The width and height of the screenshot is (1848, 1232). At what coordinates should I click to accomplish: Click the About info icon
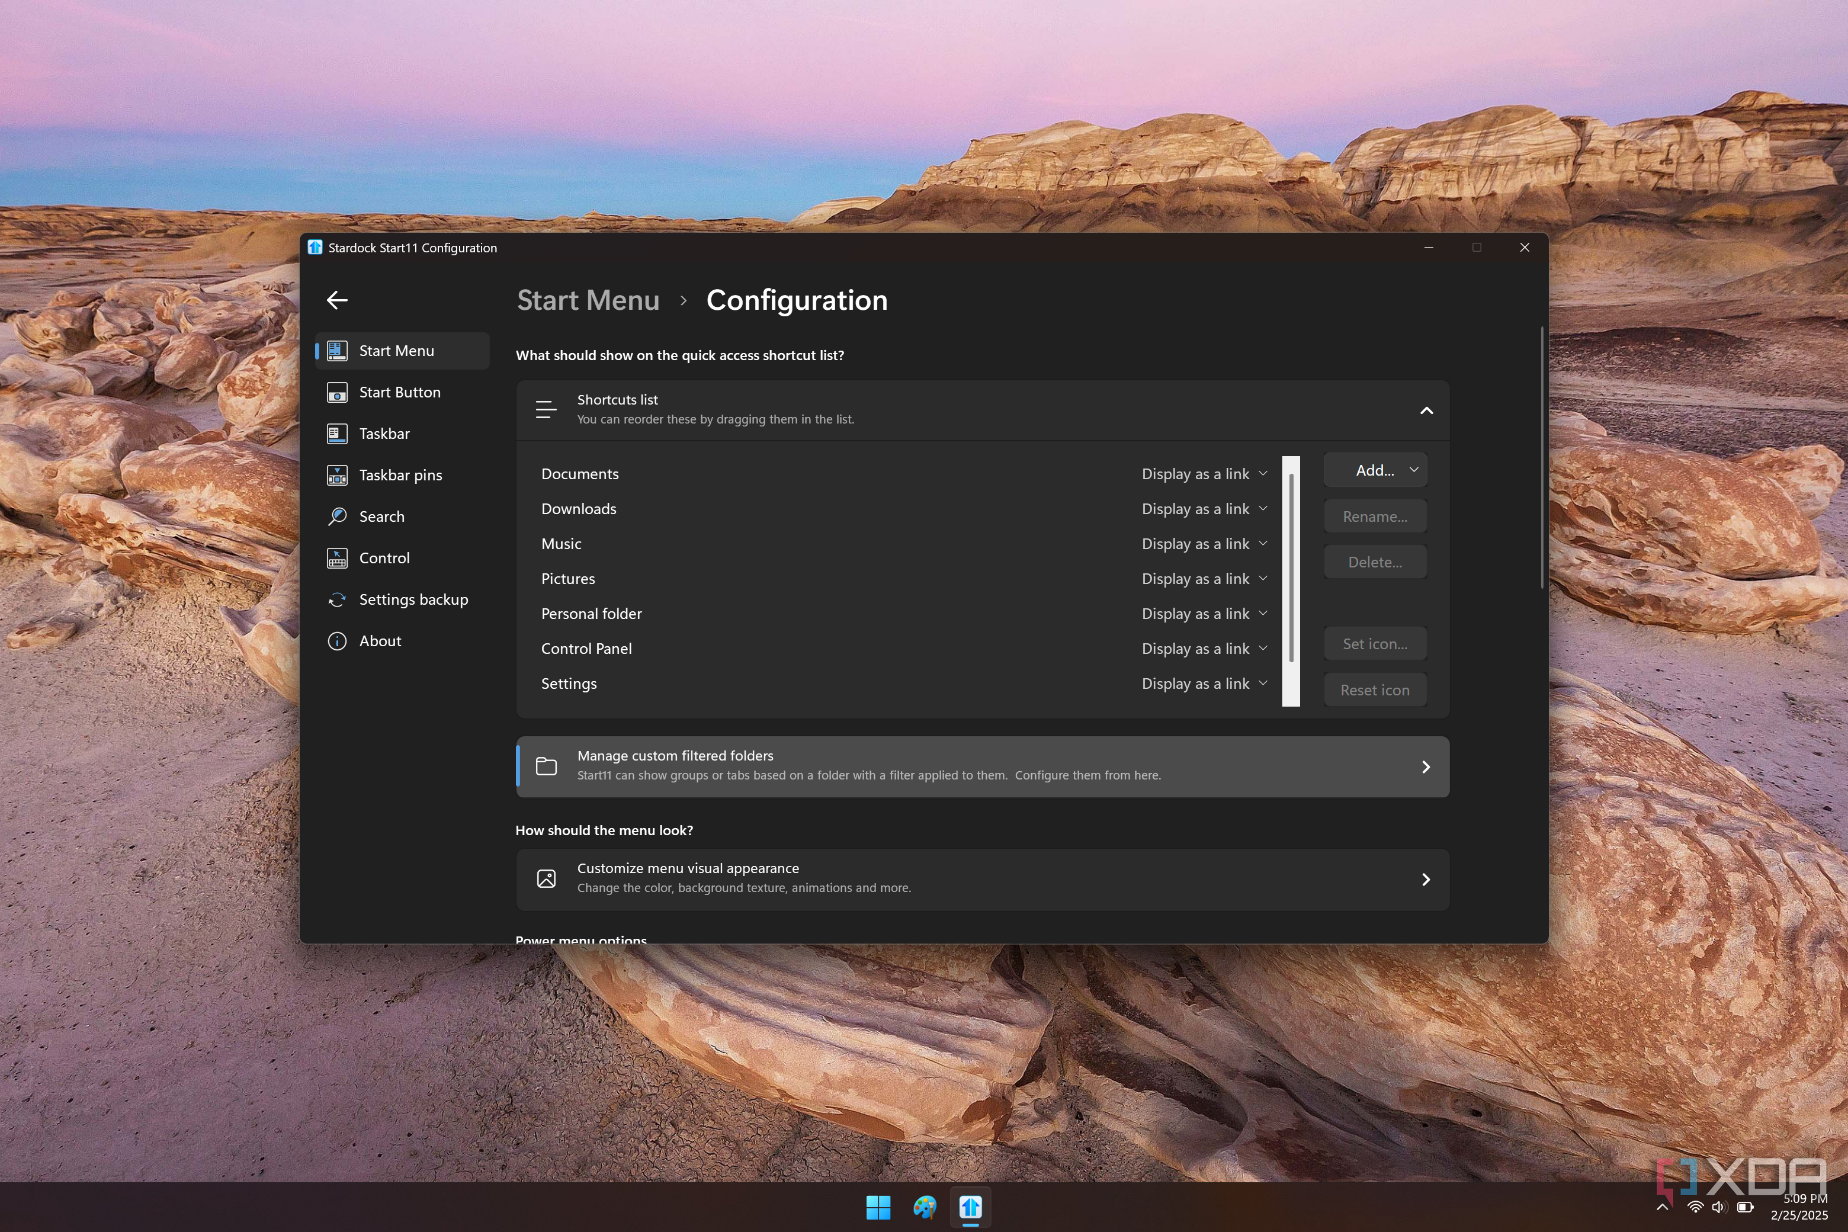click(x=337, y=641)
